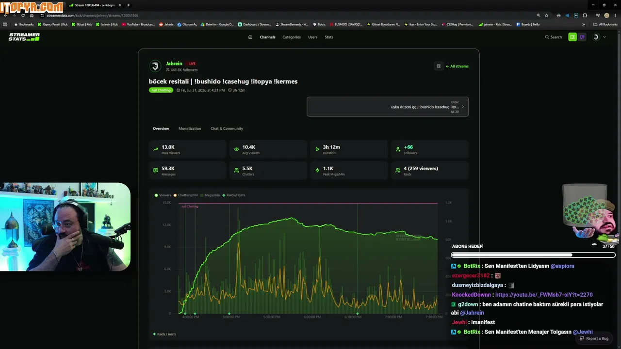Screen dimensions: 621x349
Task: Open the browser profile avatar
Action: (x=606, y=16)
